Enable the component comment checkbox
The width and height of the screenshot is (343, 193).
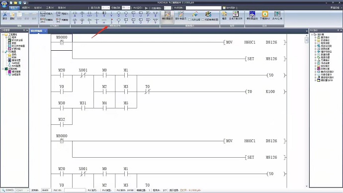190,20
